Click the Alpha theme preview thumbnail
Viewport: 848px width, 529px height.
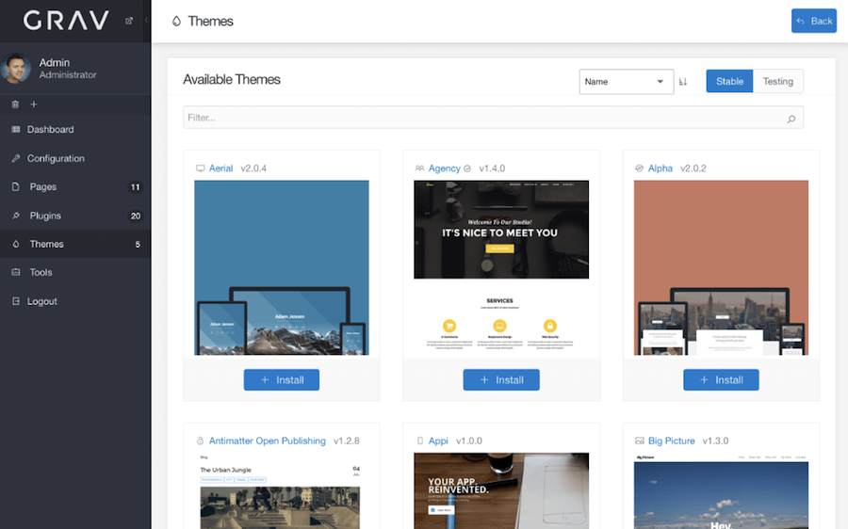click(721, 267)
